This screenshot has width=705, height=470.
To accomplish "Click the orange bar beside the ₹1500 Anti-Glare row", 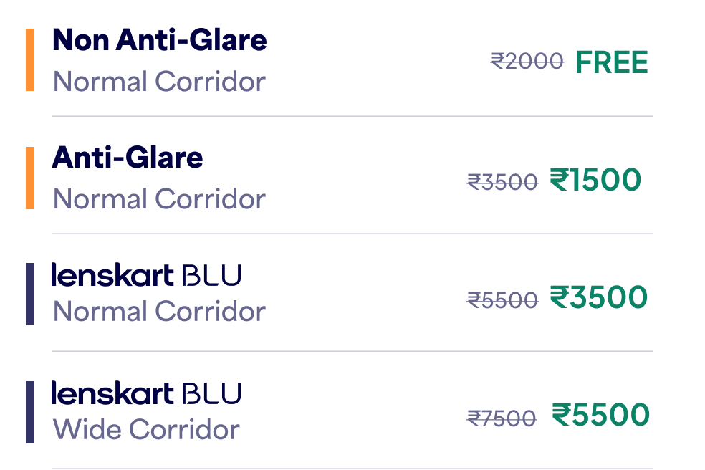I will 30,178.
